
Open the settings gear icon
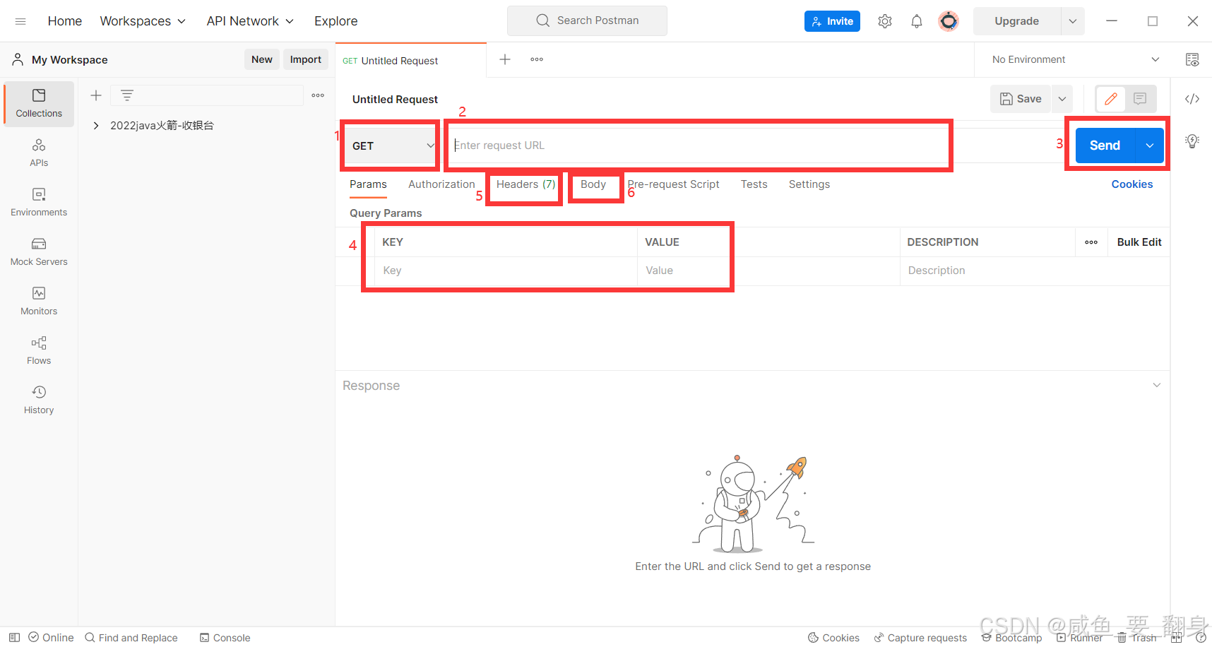pyautogui.click(x=885, y=21)
